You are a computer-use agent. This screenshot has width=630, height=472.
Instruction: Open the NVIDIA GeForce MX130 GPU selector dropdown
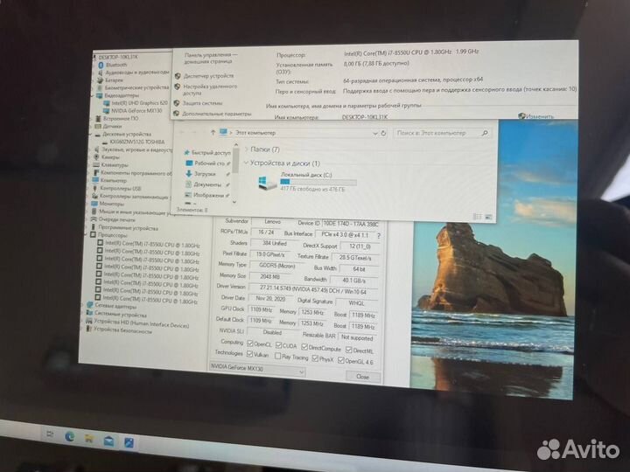pos(257,369)
